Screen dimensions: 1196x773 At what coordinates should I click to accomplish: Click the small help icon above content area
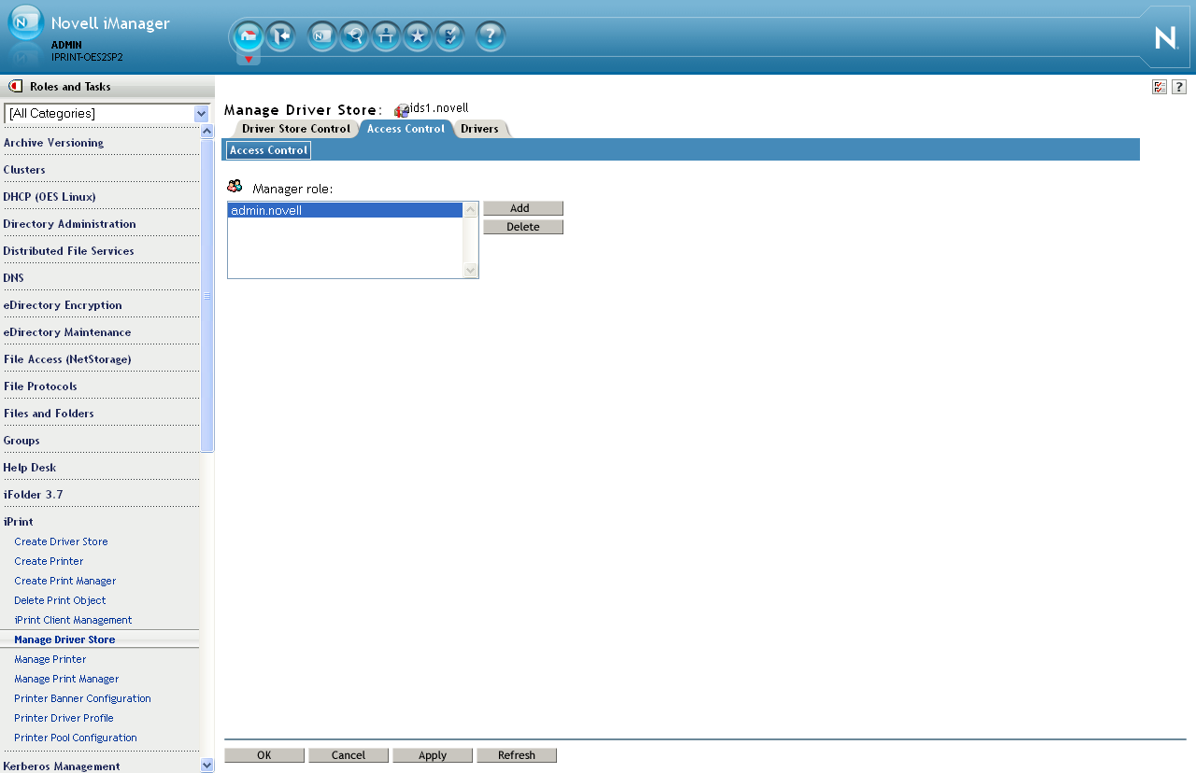tap(1179, 87)
